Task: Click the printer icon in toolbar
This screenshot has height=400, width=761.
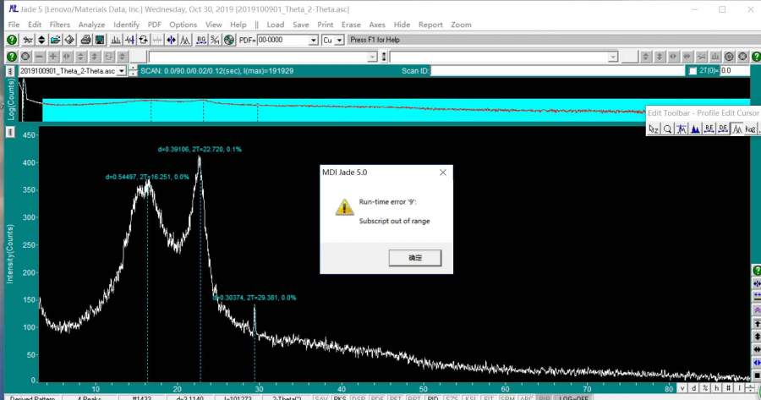Action: click(85, 40)
